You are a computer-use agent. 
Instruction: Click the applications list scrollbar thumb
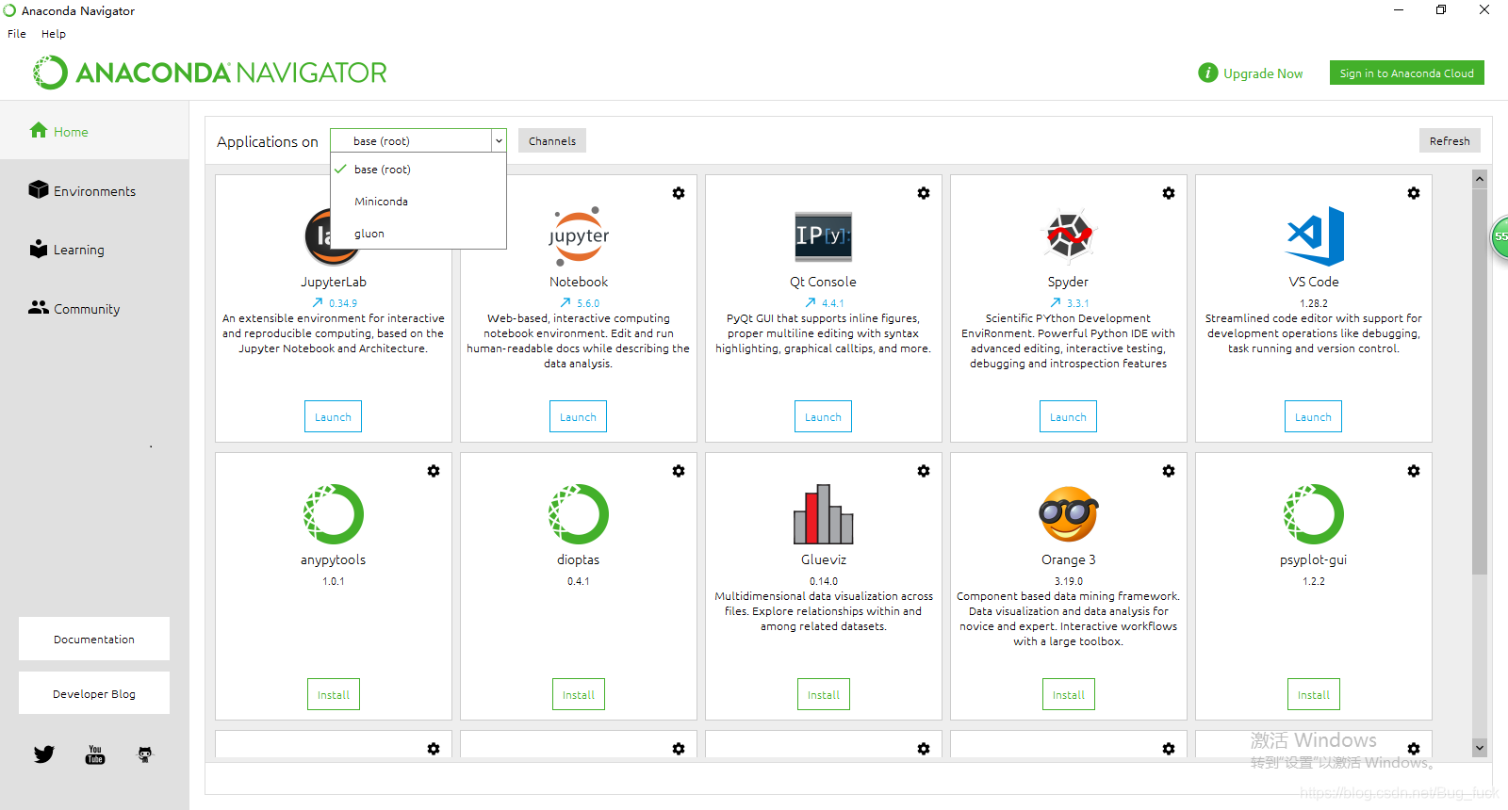1480,381
